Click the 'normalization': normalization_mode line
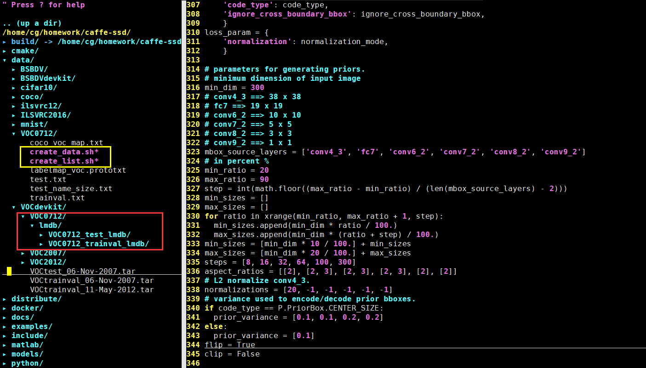Image resolution: width=646 pixels, height=368 pixels. pos(306,42)
